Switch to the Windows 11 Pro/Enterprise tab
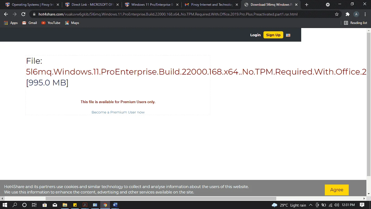The image size is (371, 209). tap(152, 5)
